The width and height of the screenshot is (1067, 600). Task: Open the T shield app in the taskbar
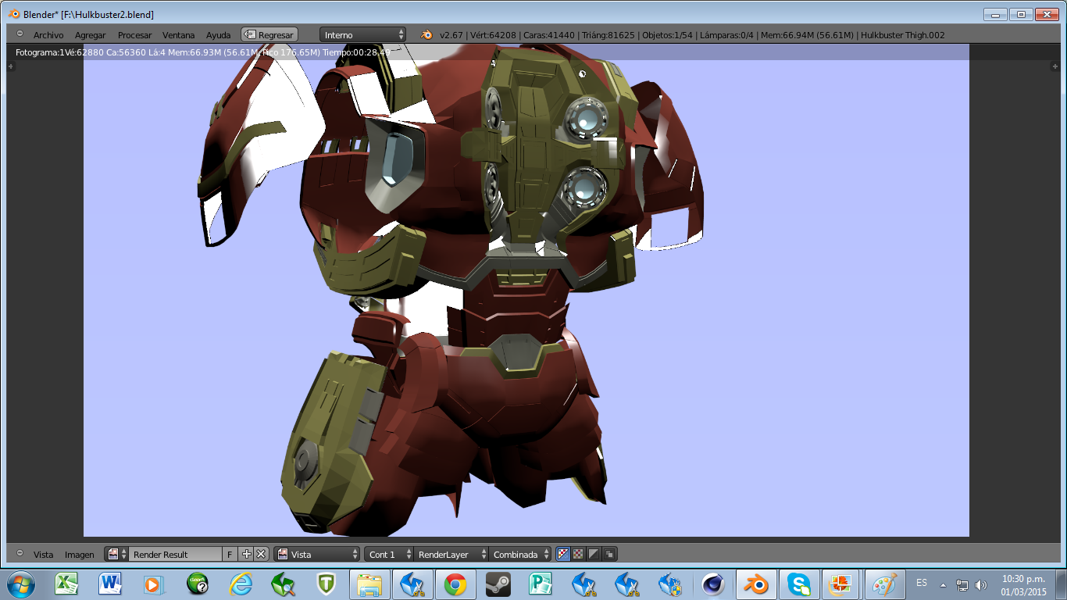pyautogui.click(x=326, y=584)
